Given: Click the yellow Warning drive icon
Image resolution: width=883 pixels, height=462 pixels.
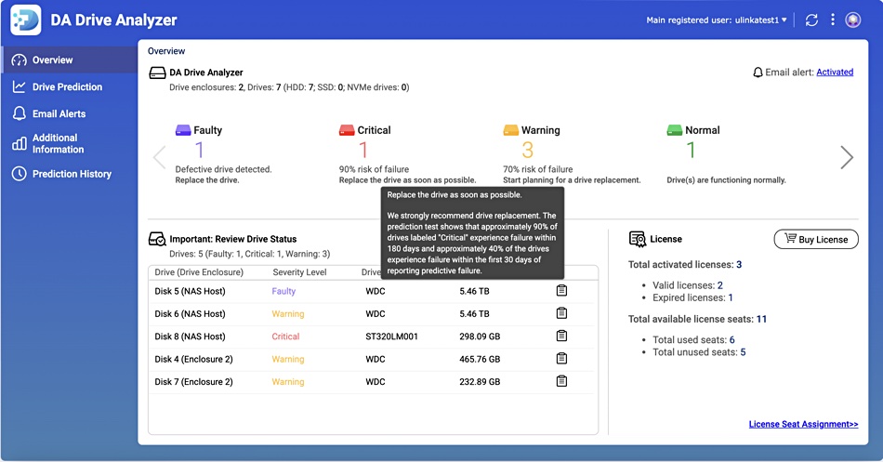Looking at the screenshot, I should pos(511,131).
